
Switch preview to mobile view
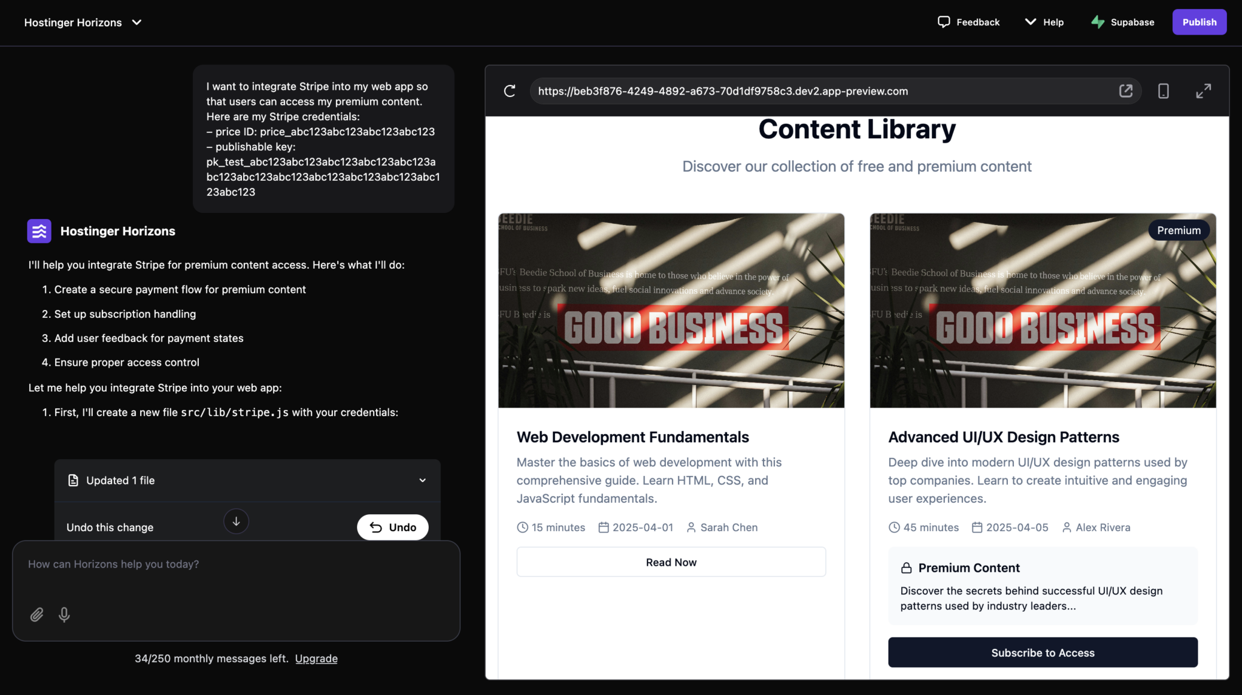[x=1163, y=91]
